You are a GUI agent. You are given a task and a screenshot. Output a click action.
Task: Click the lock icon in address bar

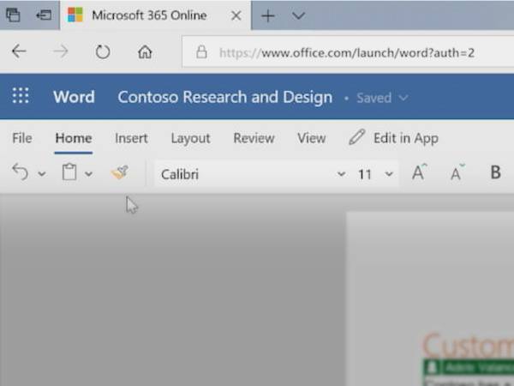[201, 52]
